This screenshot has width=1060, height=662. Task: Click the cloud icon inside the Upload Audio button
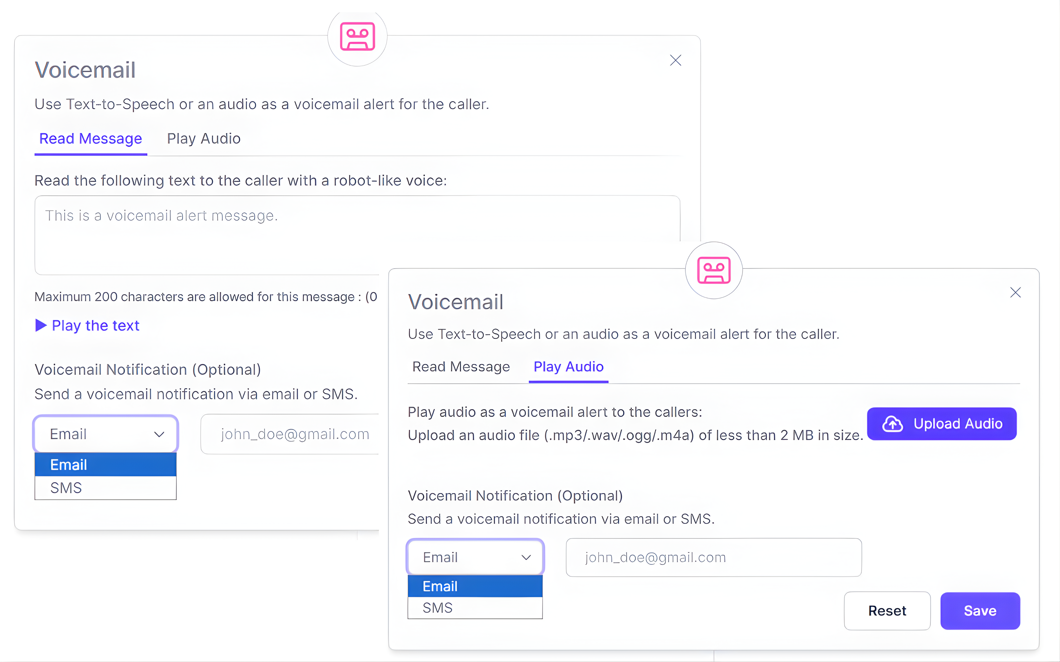[x=893, y=423]
